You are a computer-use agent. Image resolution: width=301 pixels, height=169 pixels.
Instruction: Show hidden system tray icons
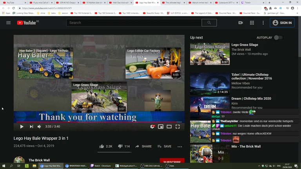click(x=259, y=166)
